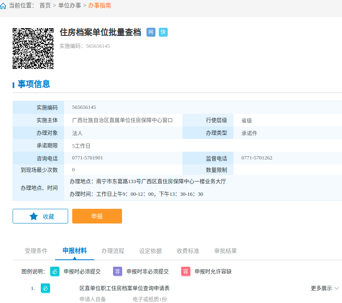The image size is (342, 303).
Task: Show the 审批结果 tab
Action: tap(225, 251)
